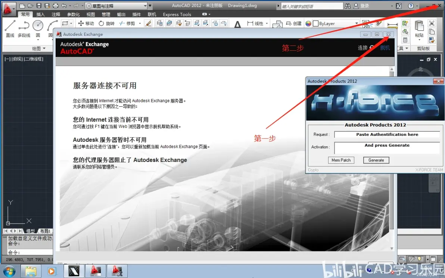Select the Model (模型) layout tab

click(x=30, y=231)
